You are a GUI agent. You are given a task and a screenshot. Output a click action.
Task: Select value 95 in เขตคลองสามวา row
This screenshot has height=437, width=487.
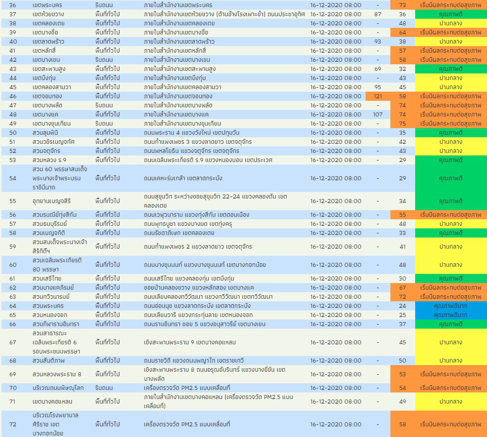(x=378, y=87)
